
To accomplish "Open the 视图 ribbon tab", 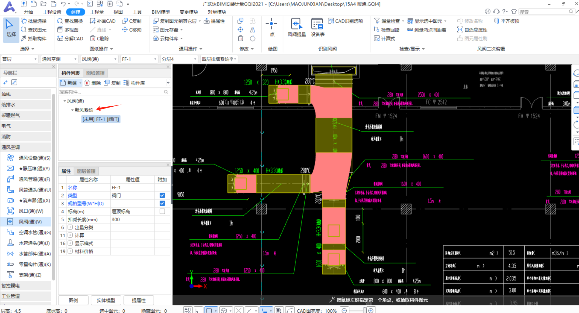I will (118, 12).
